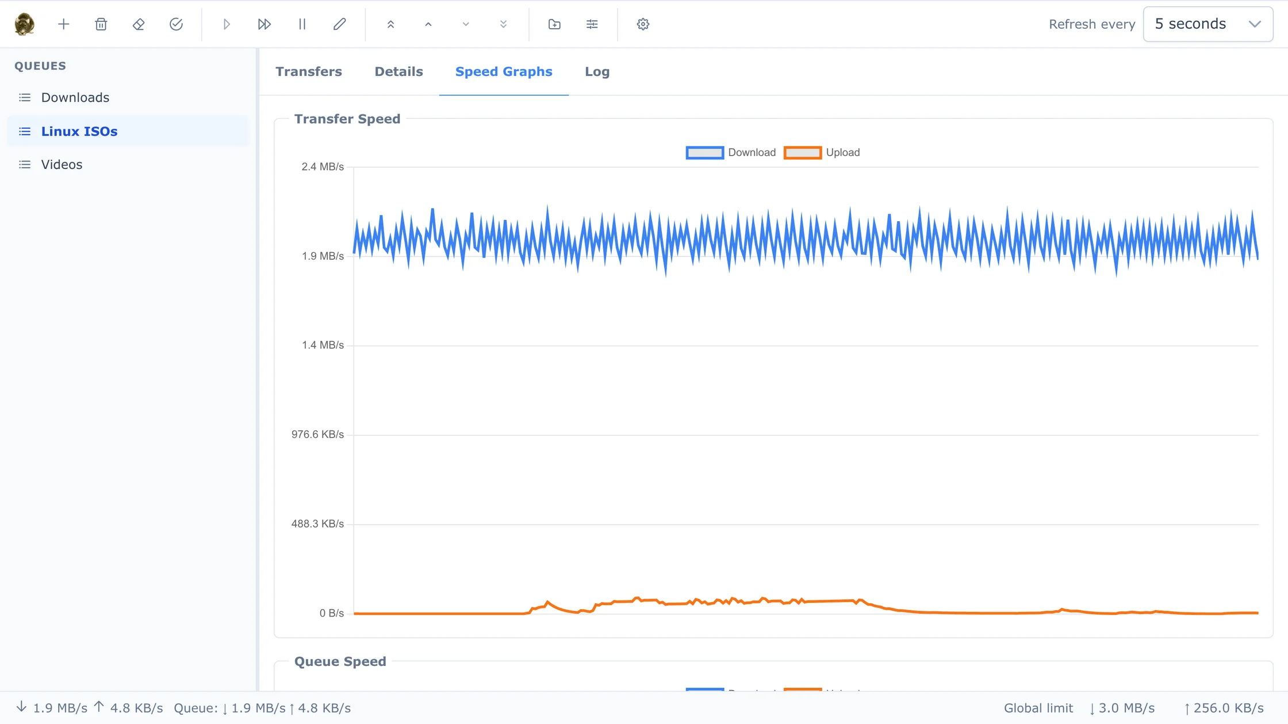Add a new transfer with plus icon
This screenshot has height=724, width=1288.
[63, 24]
